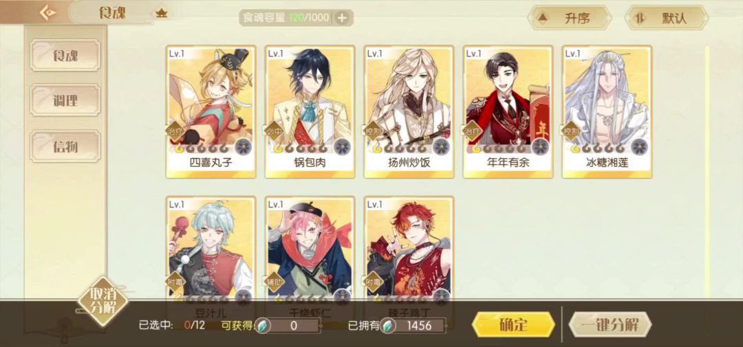Screen dimensions: 743x347
Task: Open the 调理 side tab
Action: click(x=65, y=100)
